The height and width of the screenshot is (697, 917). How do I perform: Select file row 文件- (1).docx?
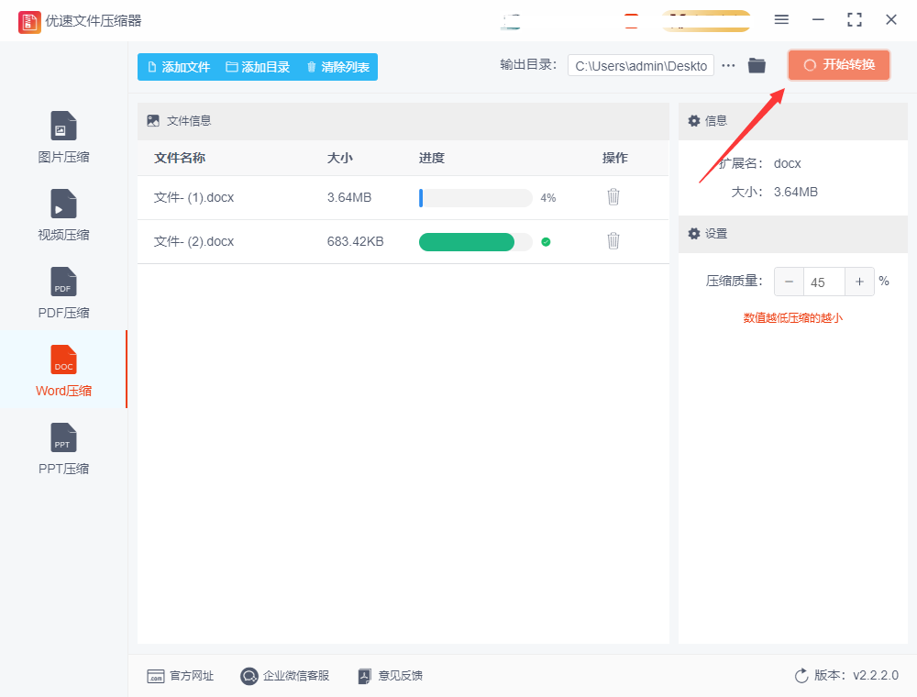tap(403, 198)
